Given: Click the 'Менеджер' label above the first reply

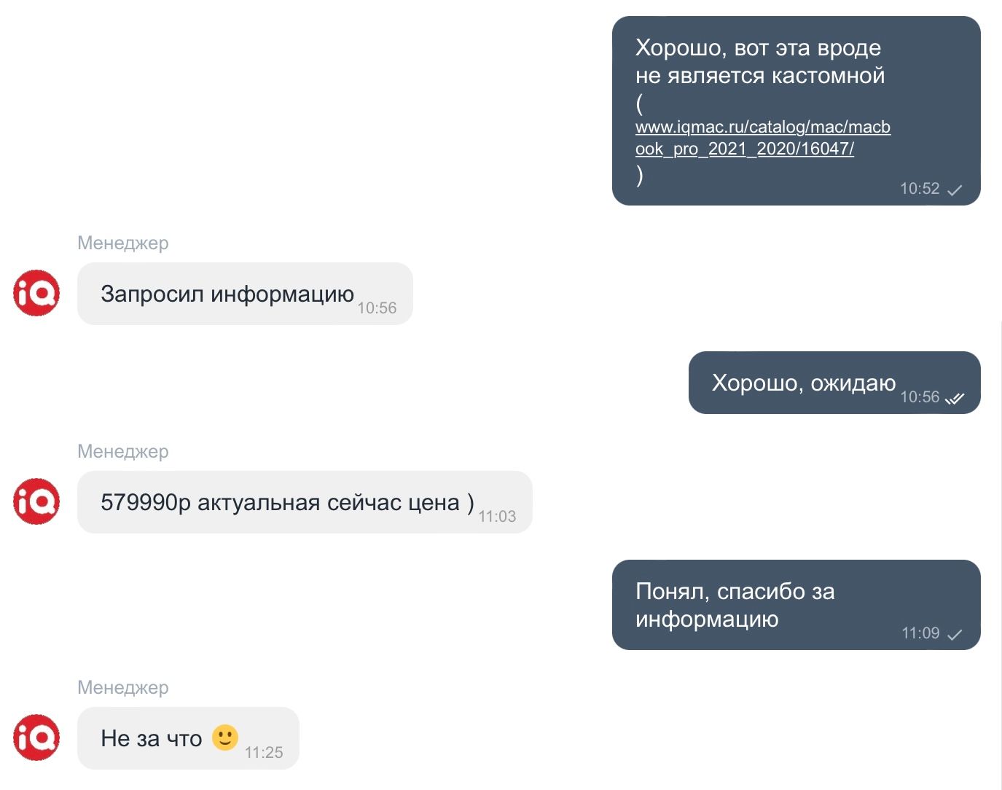Looking at the screenshot, I should (123, 243).
